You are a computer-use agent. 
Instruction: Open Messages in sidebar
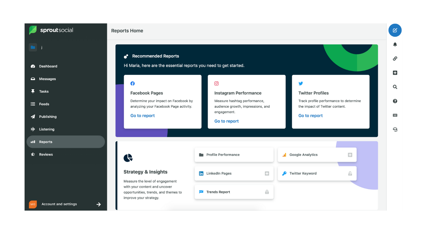point(66,79)
